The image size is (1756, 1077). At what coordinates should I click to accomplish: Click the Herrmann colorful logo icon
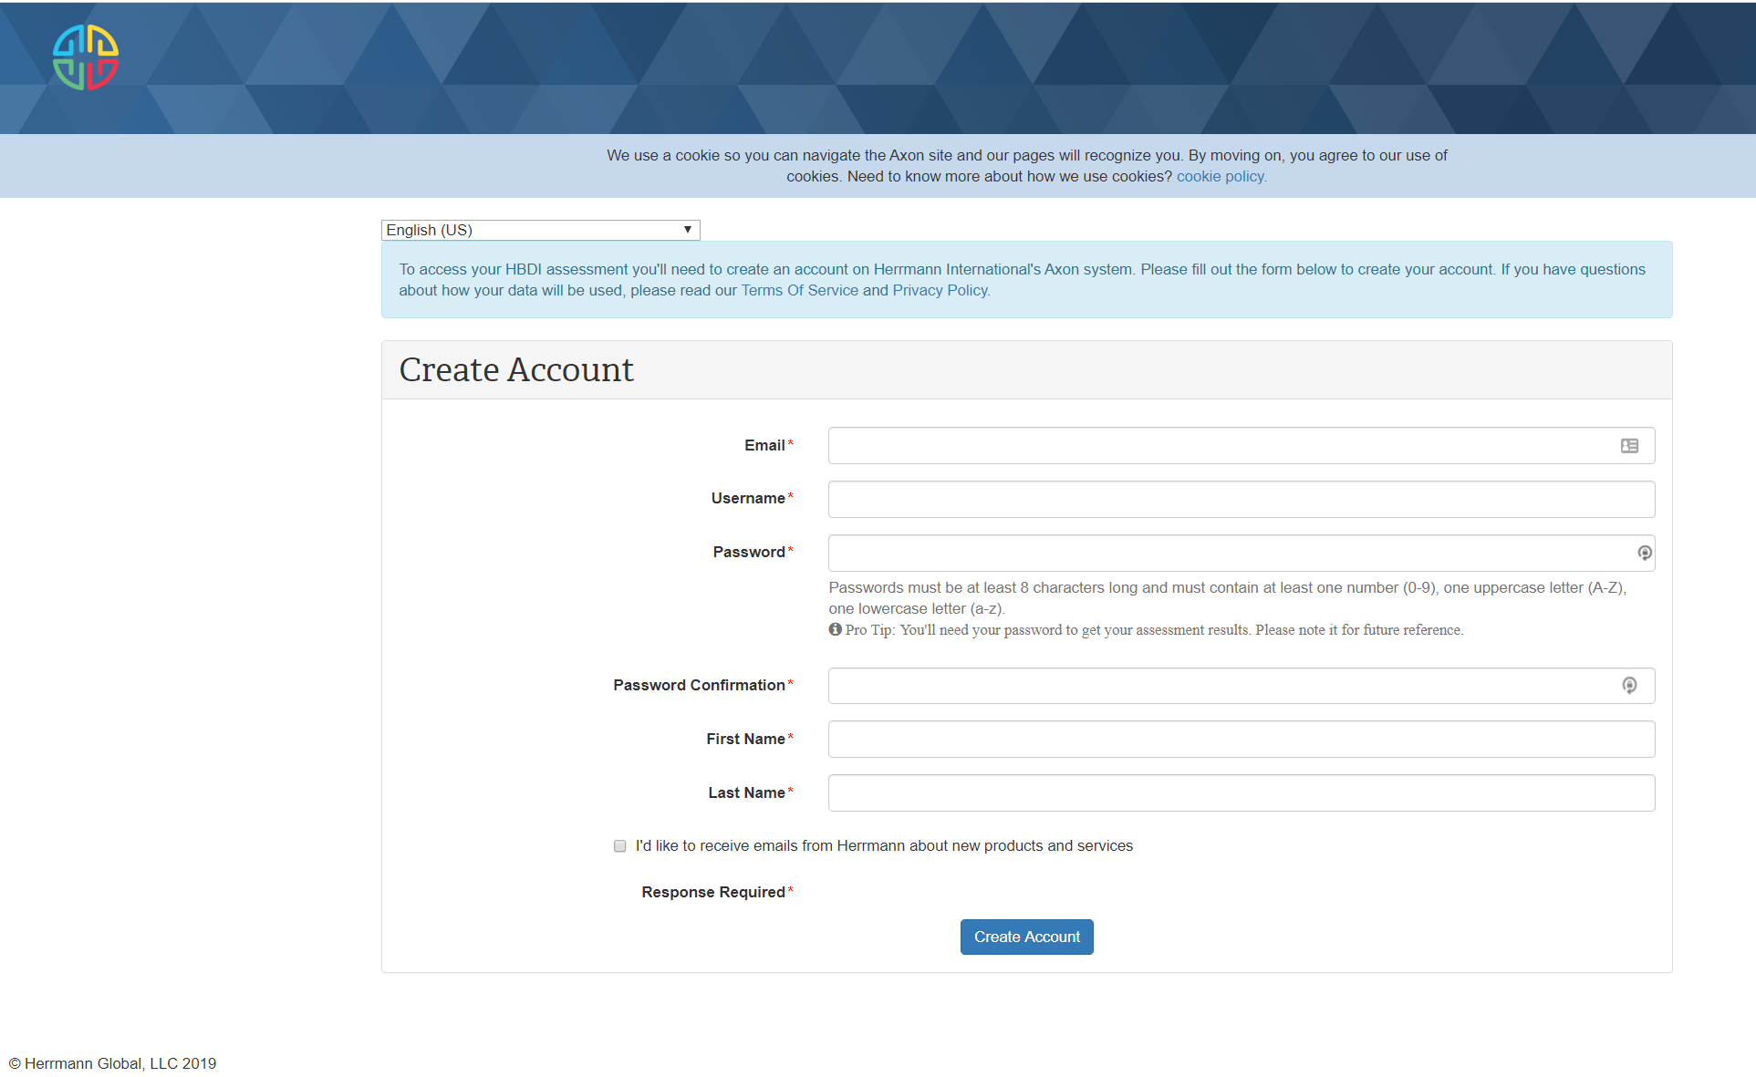[86, 57]
